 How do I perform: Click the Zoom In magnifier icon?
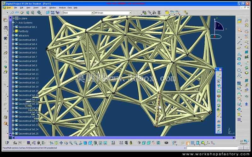[x=71, y=143]
